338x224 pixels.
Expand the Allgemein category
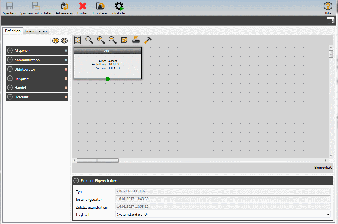click(x=10, y=51)
